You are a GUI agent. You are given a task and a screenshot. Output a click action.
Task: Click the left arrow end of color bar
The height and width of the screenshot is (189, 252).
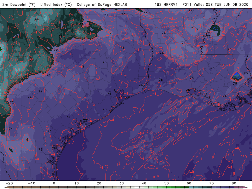(x=6, y=187)
